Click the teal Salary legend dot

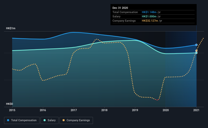pyautogui.click(x=45, y=120)
